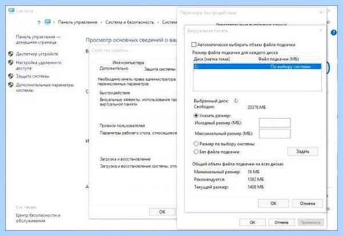Click the Исходный размер (МБ) input field

275,123
